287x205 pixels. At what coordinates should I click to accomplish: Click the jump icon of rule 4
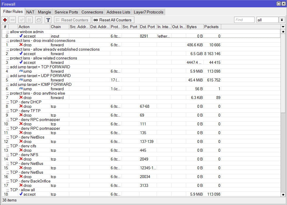pos(21,71)
